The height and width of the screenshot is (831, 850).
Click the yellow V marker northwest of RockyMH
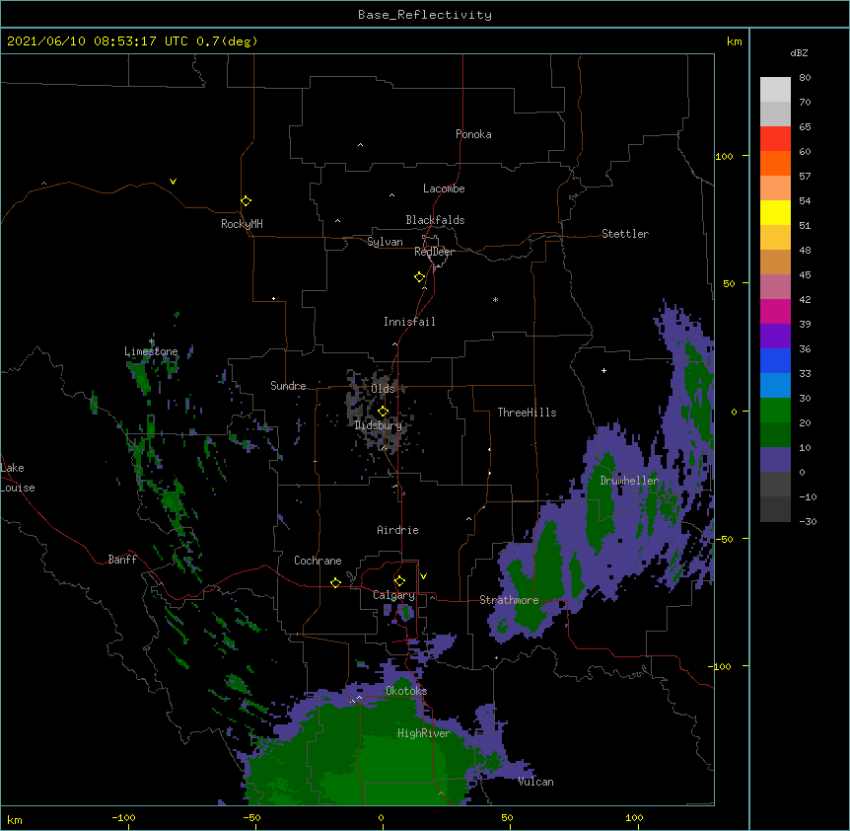173,182
